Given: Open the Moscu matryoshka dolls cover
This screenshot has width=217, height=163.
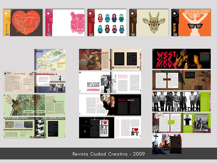Looking at the screenshot, I should click(x=107, y=22).
